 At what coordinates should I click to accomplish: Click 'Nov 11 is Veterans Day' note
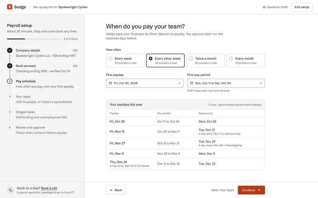pos(227,134)
